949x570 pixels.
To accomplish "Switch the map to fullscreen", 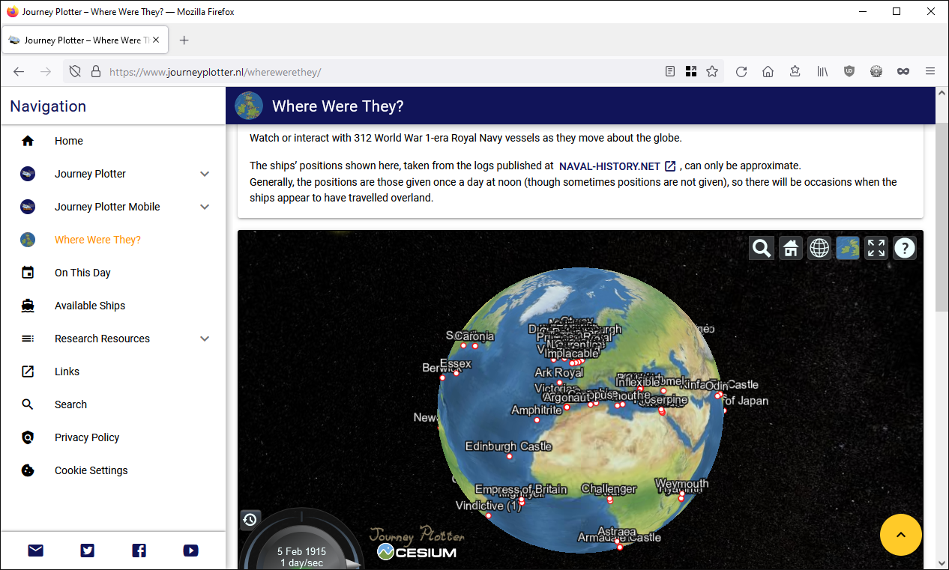I will [876, 248].
